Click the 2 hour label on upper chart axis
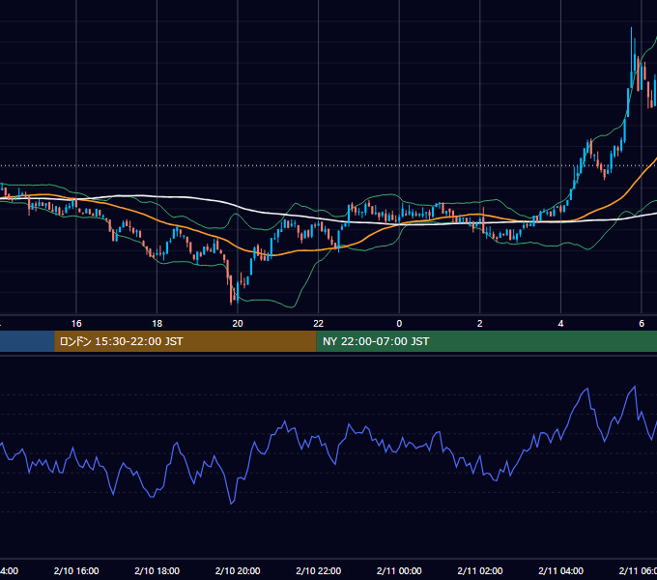The height and width of the screenshot is (580, 657). [480, 324]
